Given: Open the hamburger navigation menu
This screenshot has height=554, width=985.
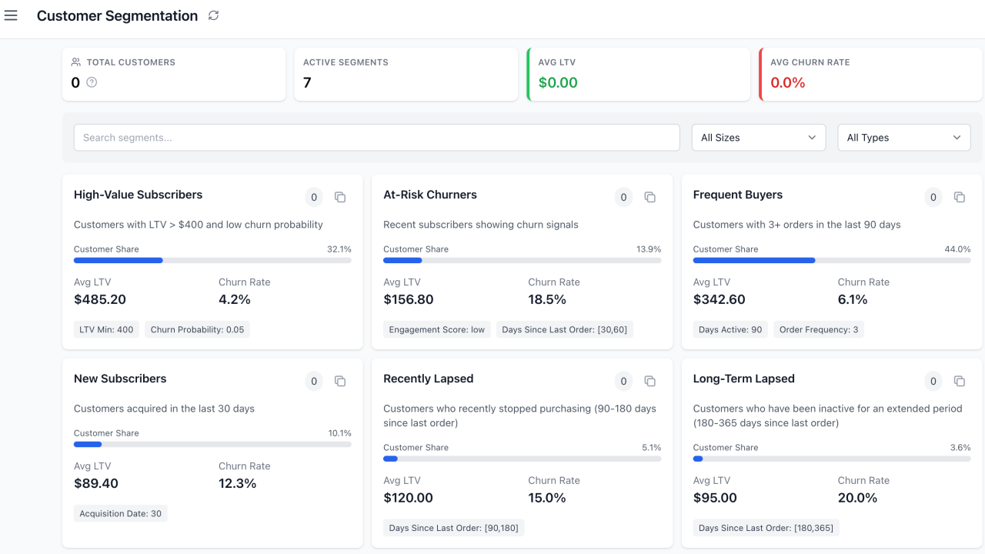Looking at the screenshot, I should [x=11, y=15].
